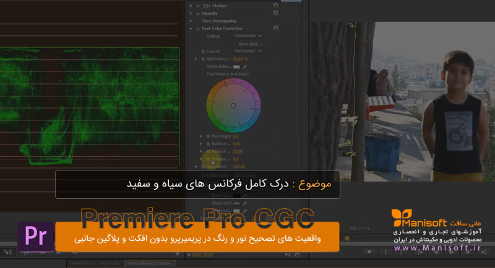Step forward one frame in Program monitor
The image size is (495, 268).
coord(468,252)
